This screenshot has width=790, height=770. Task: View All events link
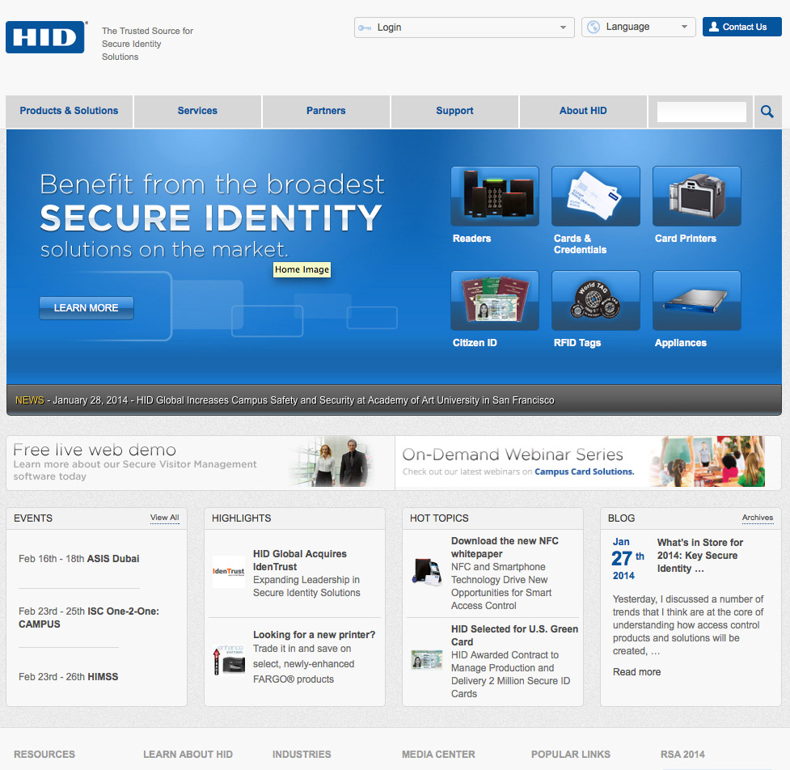(x=164, y=518)
